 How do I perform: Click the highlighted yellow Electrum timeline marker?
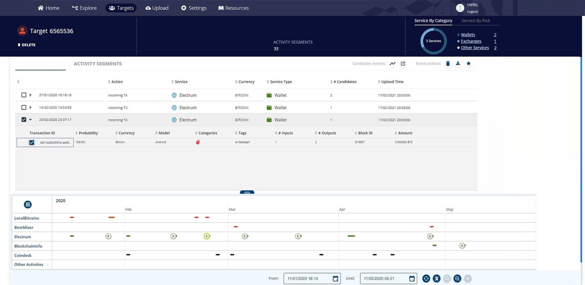pyautogui.click(x=207, y=236)
